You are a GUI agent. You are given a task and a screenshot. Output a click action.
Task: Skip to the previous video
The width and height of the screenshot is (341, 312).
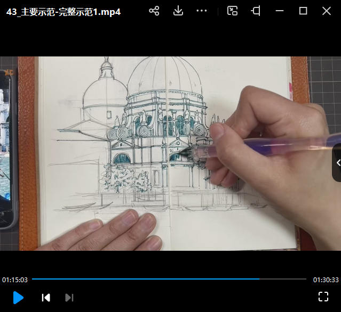coord(46,298)
